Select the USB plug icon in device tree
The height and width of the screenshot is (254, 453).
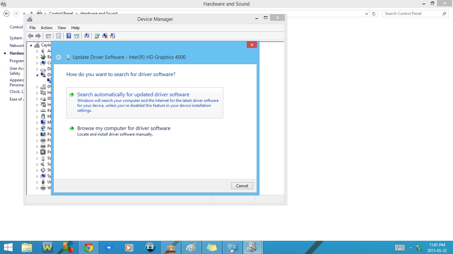tap(43, 182)
